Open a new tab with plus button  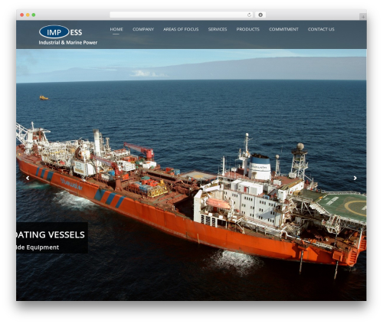pos(363,17)
